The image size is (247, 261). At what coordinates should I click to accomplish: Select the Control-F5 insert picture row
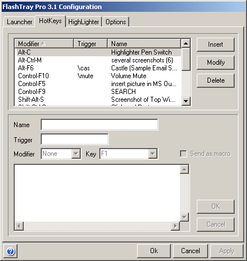pyautogui.click(x=98, y=84)
